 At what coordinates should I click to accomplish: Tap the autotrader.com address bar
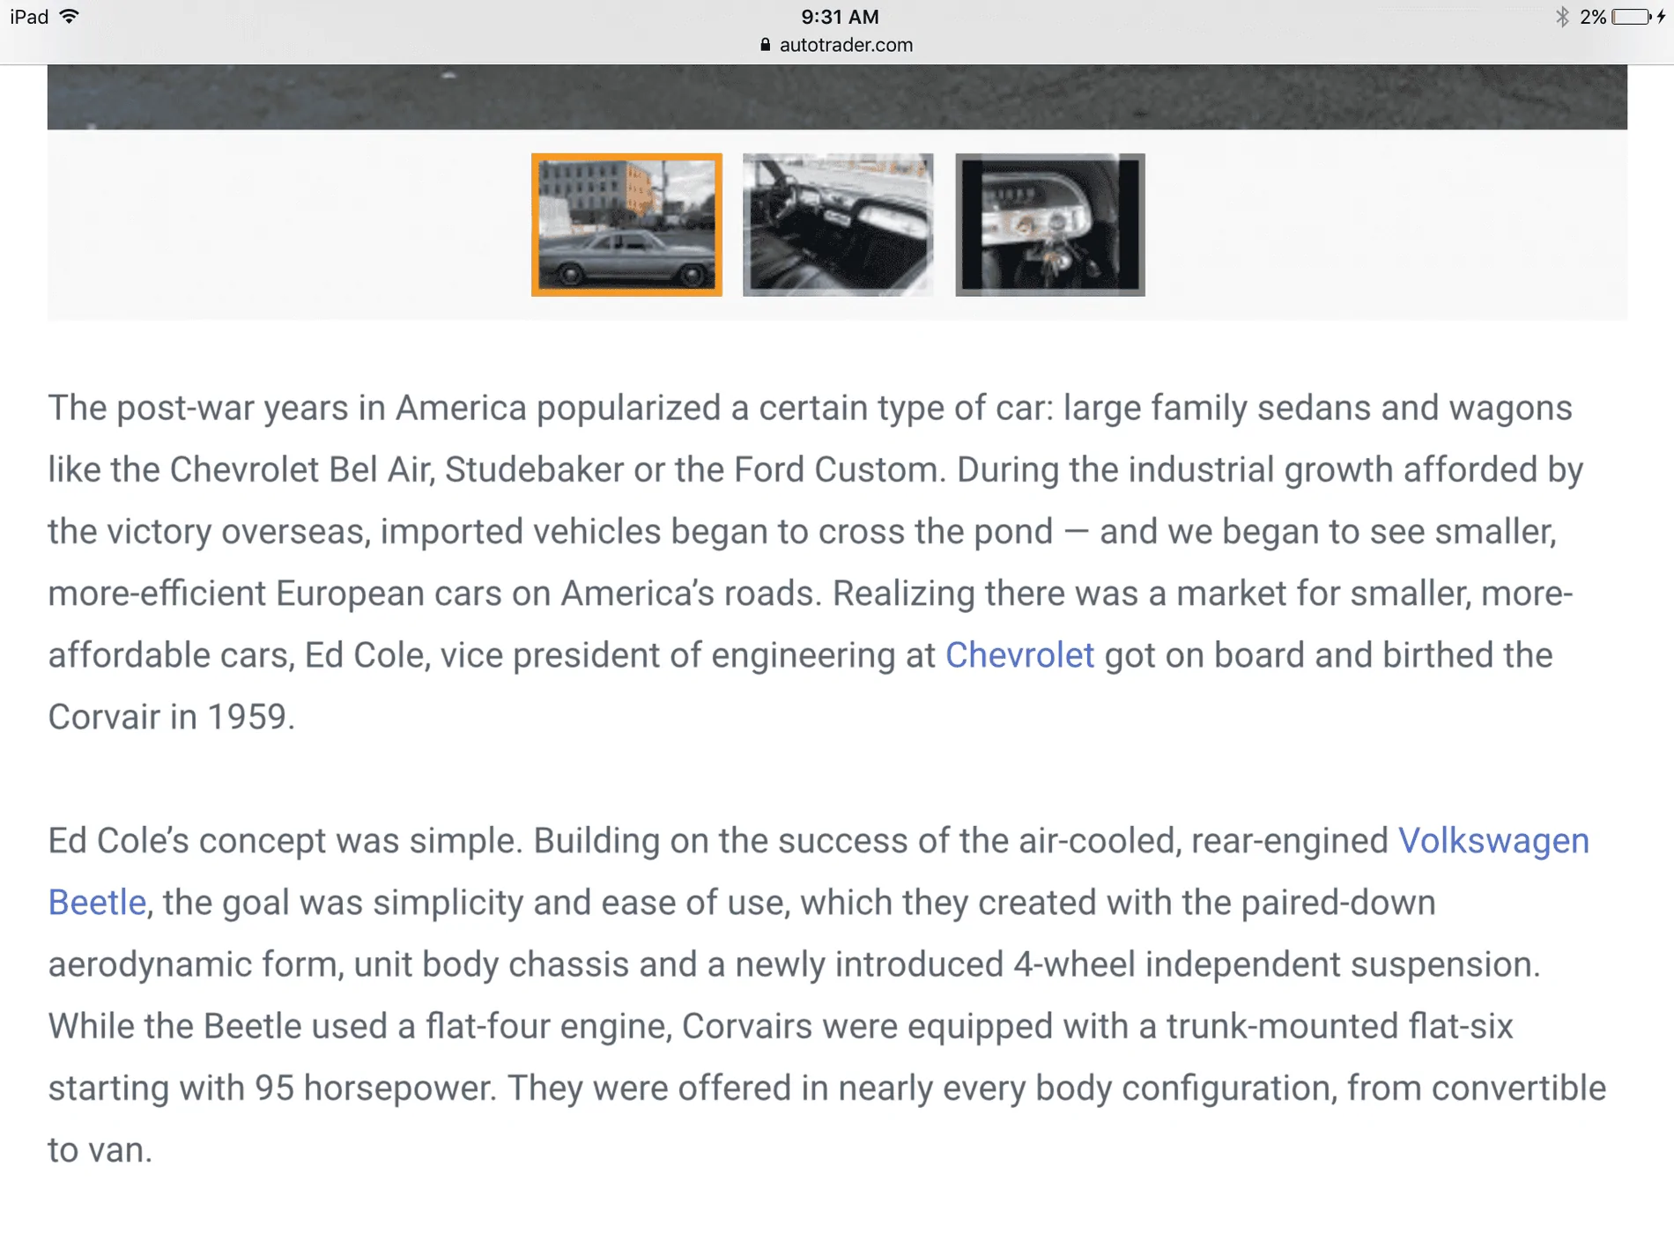pos(837,45)
